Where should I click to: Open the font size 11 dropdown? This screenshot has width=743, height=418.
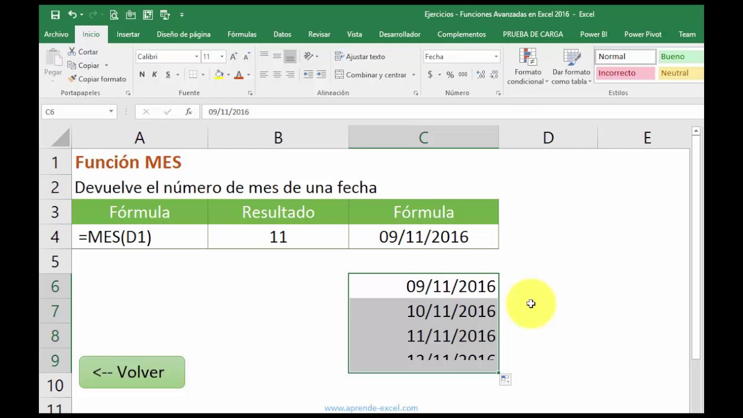click(222, 56)
